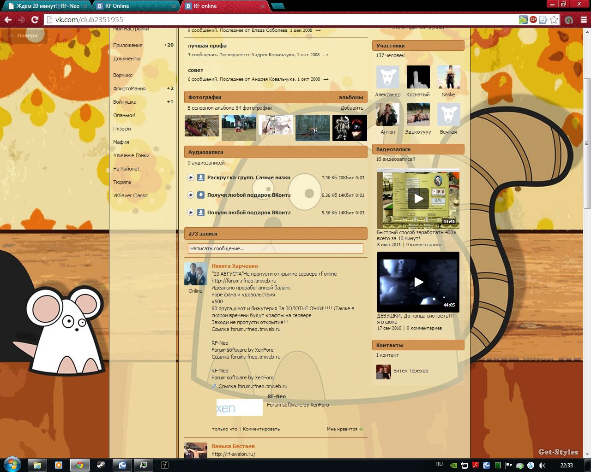Open Приложения in the left menu
Image resolution: width=591 pixels, height=472 pixels.
(x=128, y=45)
